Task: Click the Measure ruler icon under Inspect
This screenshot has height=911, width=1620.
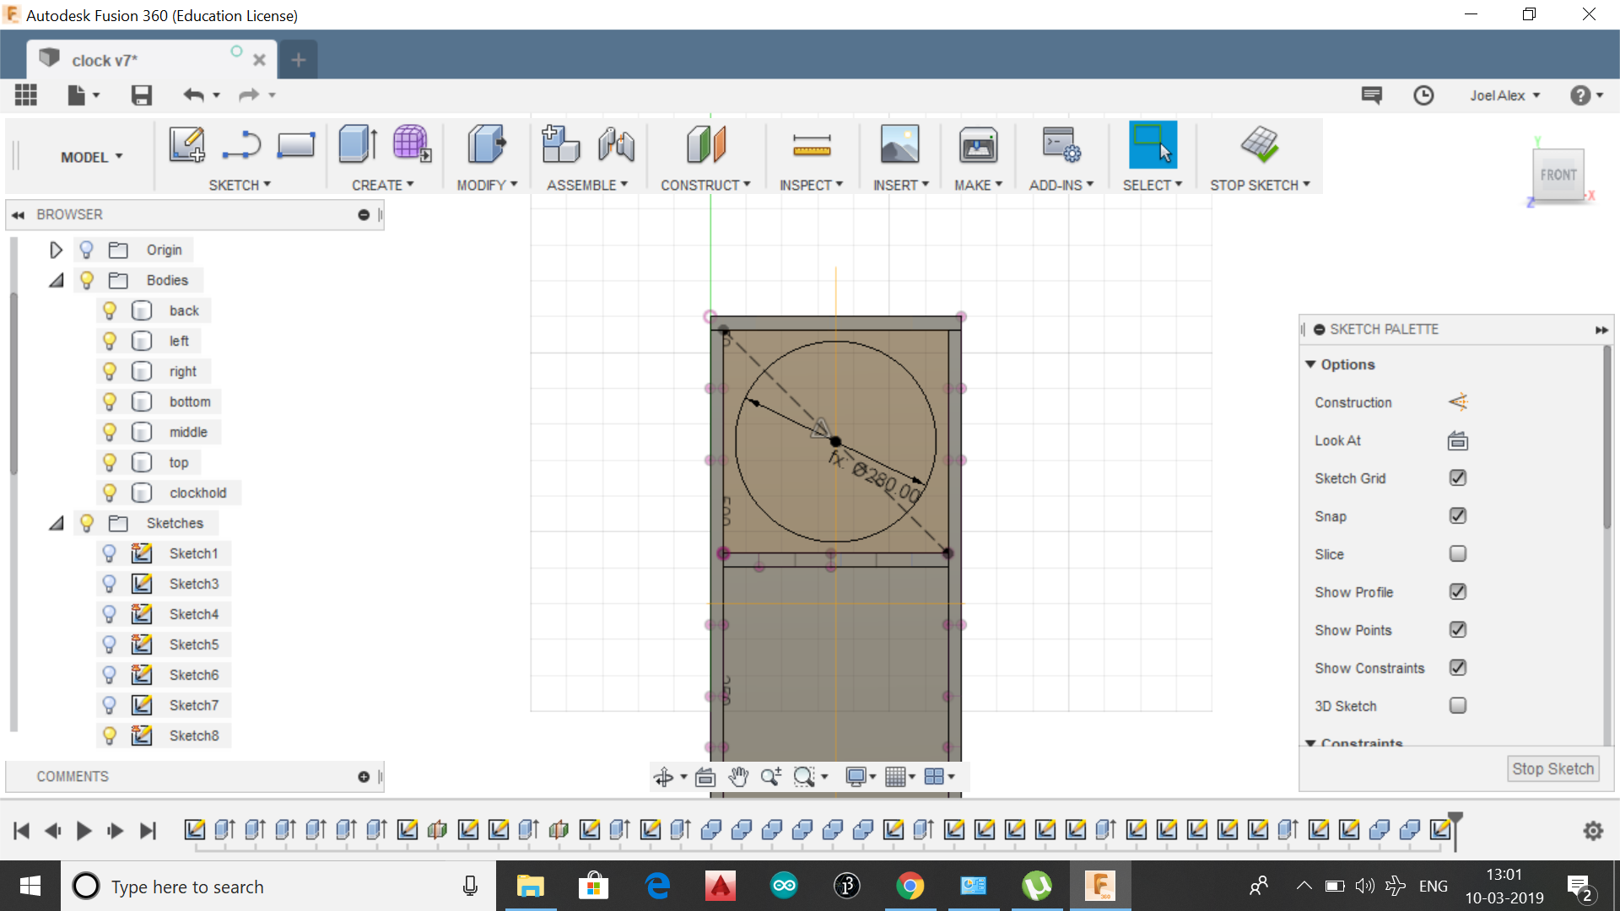Action: [x=811, y=145]
